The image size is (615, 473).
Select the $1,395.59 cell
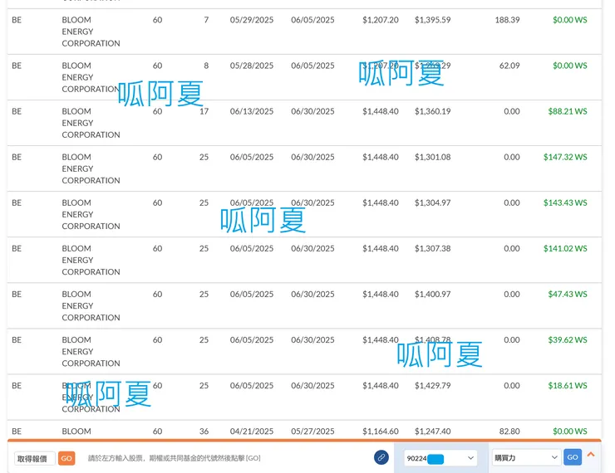point(433,20)
